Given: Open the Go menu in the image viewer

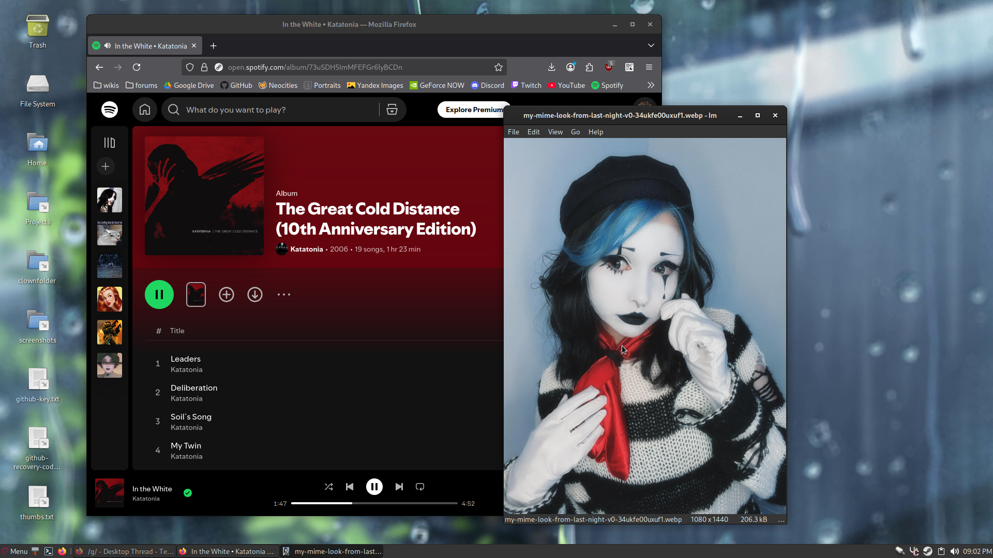Looking at the screenshot, I should coord(575,132).
